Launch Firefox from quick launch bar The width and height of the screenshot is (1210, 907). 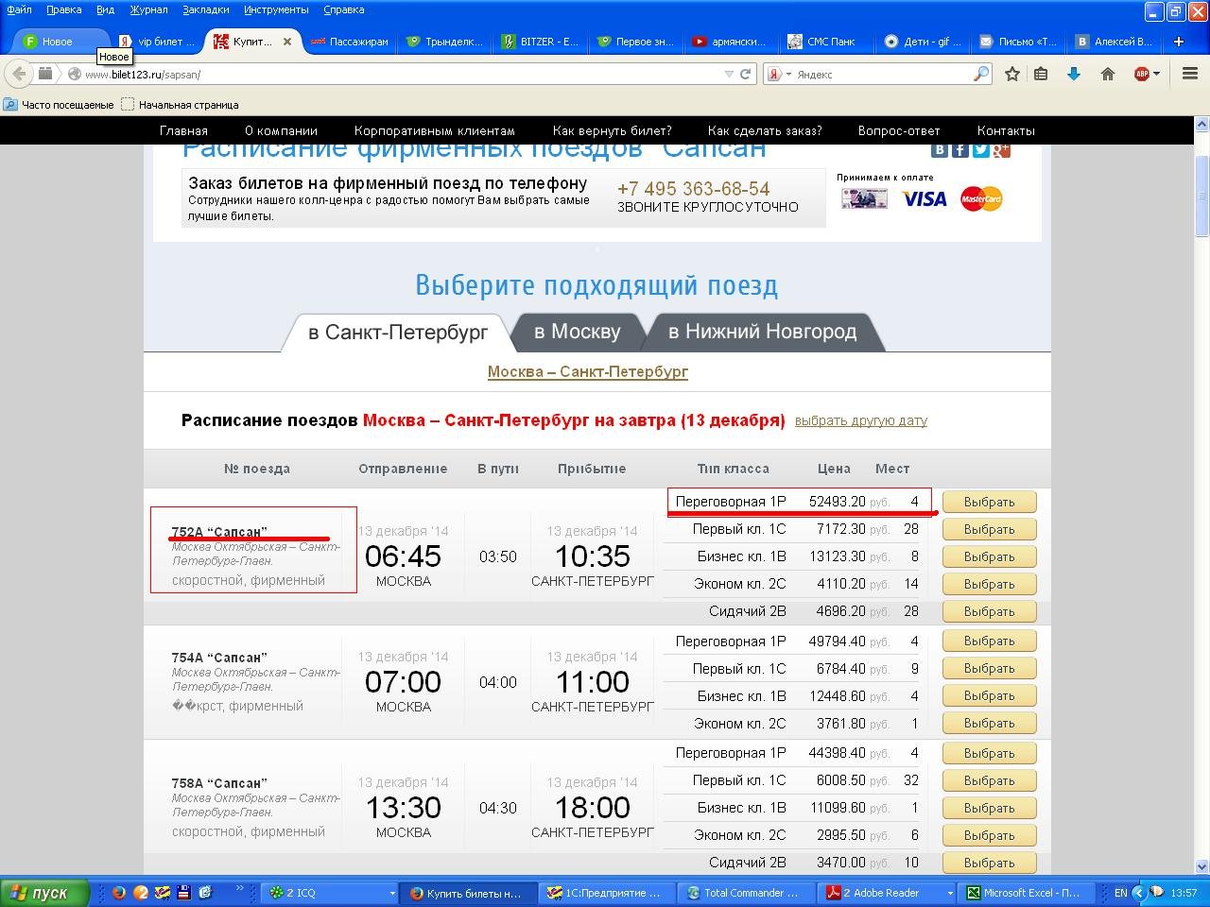pos(119,892)
